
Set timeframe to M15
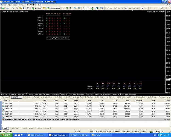click(115, 8)
